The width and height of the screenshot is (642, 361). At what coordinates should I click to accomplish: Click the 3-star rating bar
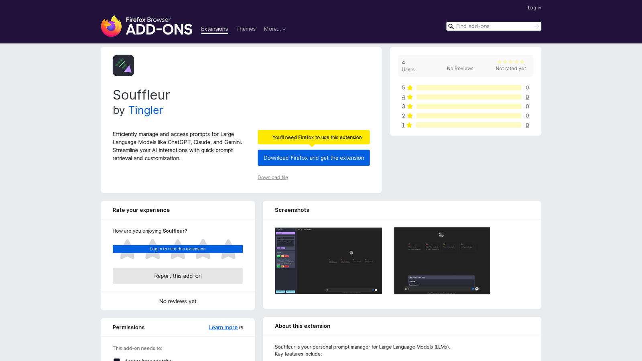(469, 106)
